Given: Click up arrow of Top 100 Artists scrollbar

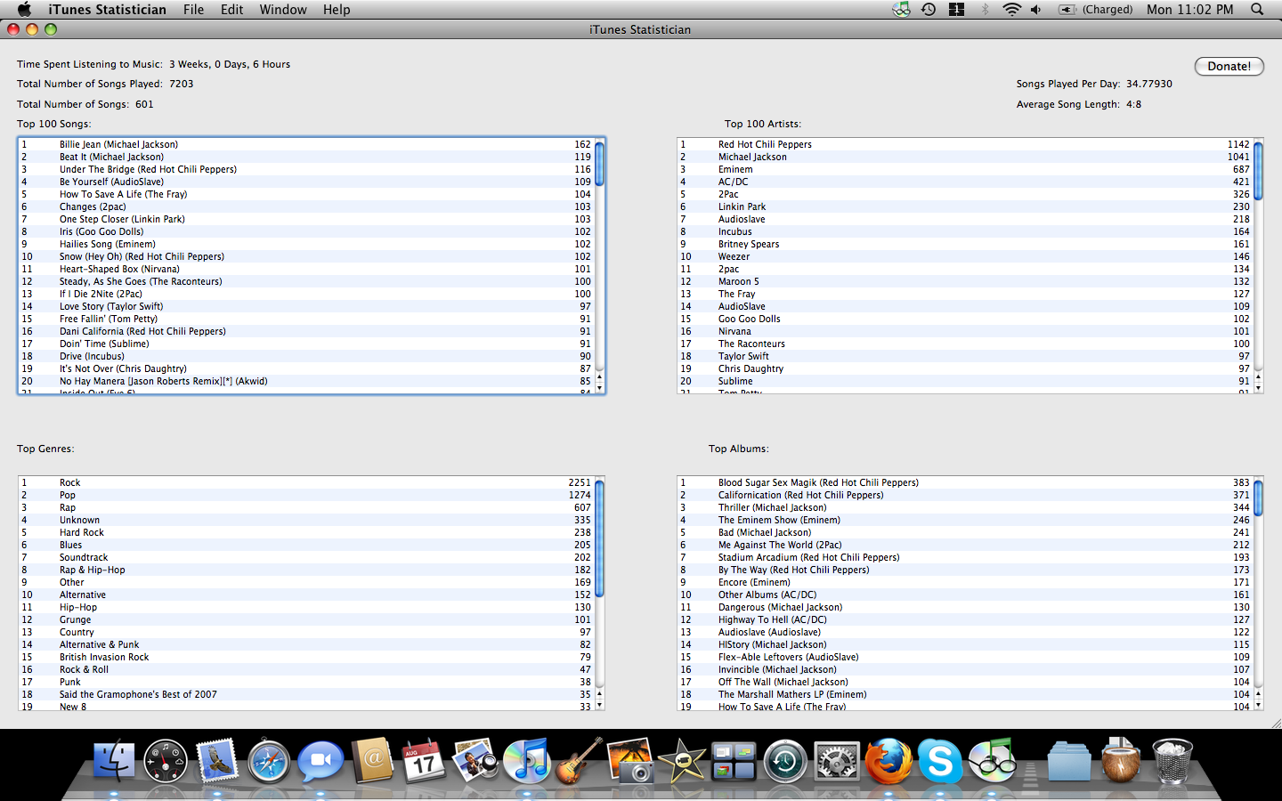Looking at the screenshot, I should pos(1259,376).
